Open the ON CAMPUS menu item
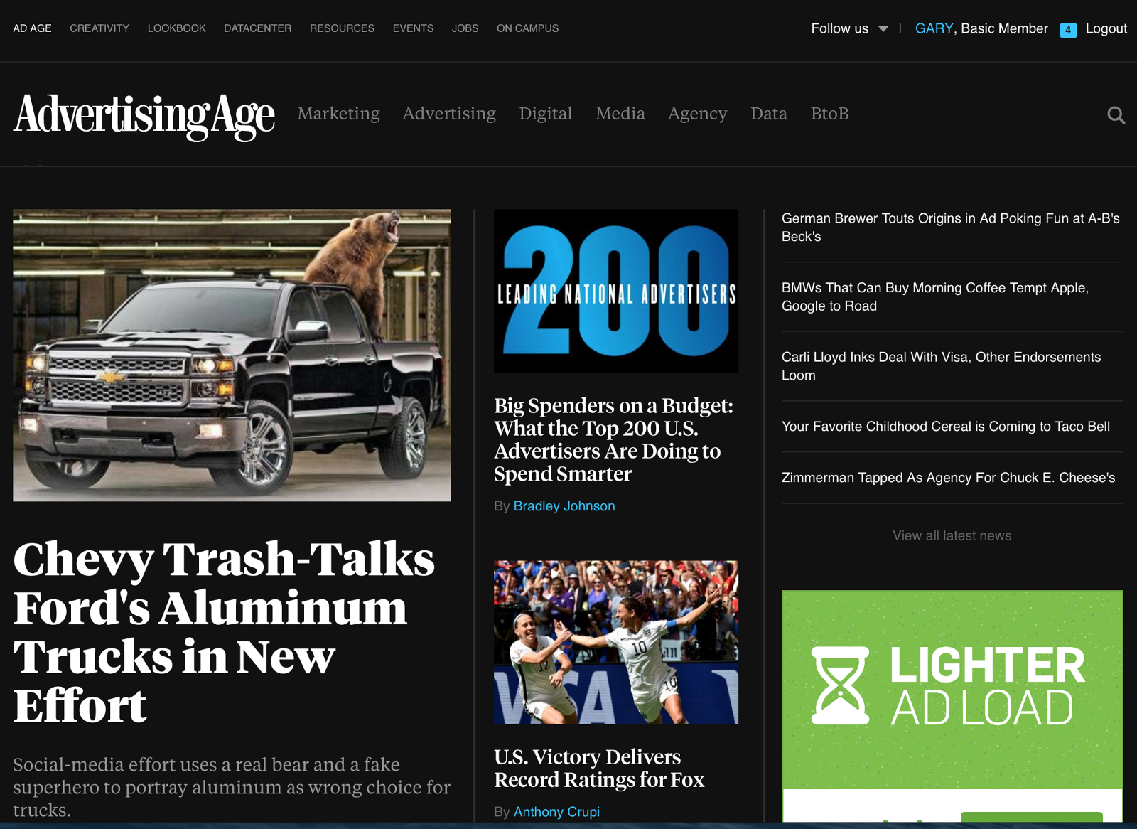The width and height of the screenshot is (1137, 829). (x=527, y=28)
